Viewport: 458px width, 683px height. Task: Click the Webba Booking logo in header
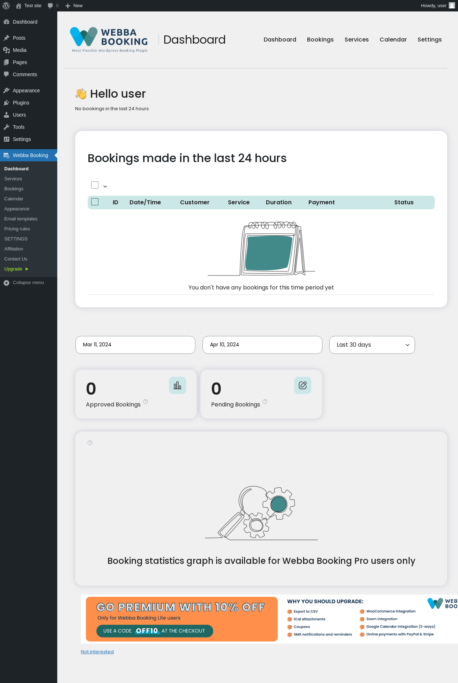coord(109,40)
